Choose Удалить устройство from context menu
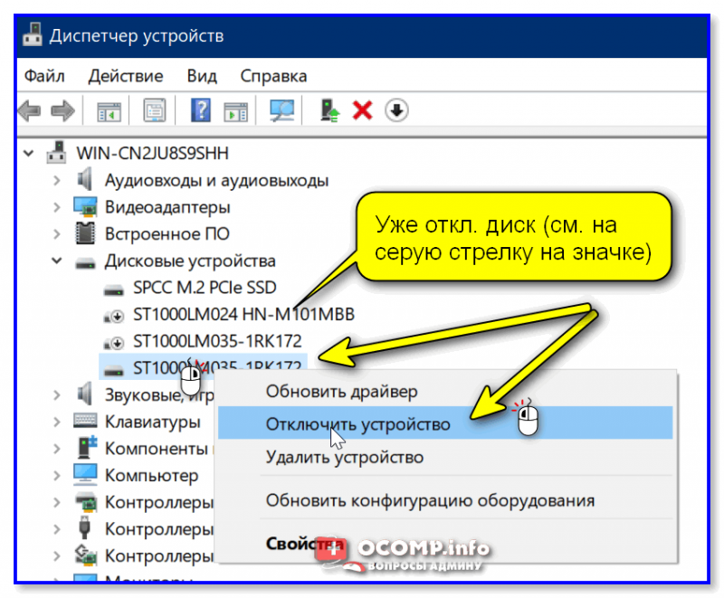This screenshot has height=598, width=724. coord(345,457)
